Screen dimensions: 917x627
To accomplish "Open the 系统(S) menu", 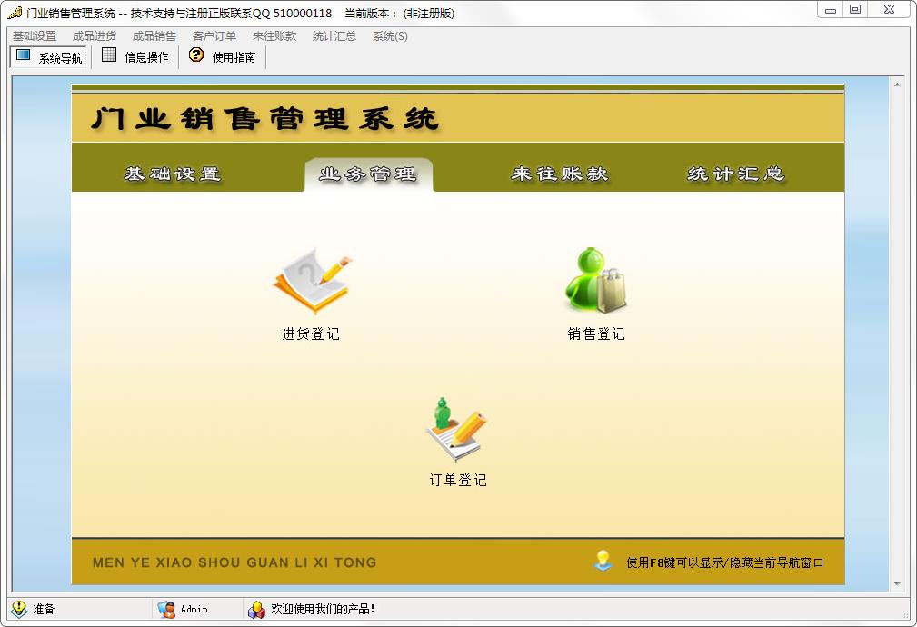I will point(390,36).
